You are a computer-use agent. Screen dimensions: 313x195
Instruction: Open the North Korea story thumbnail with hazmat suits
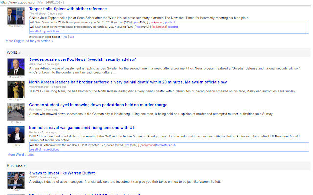coord(16,89)
